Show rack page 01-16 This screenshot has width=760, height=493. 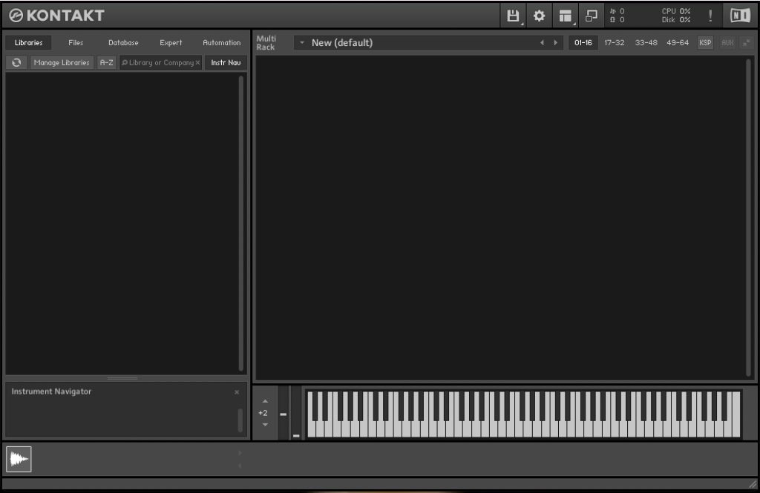click(x=583, y=42)
